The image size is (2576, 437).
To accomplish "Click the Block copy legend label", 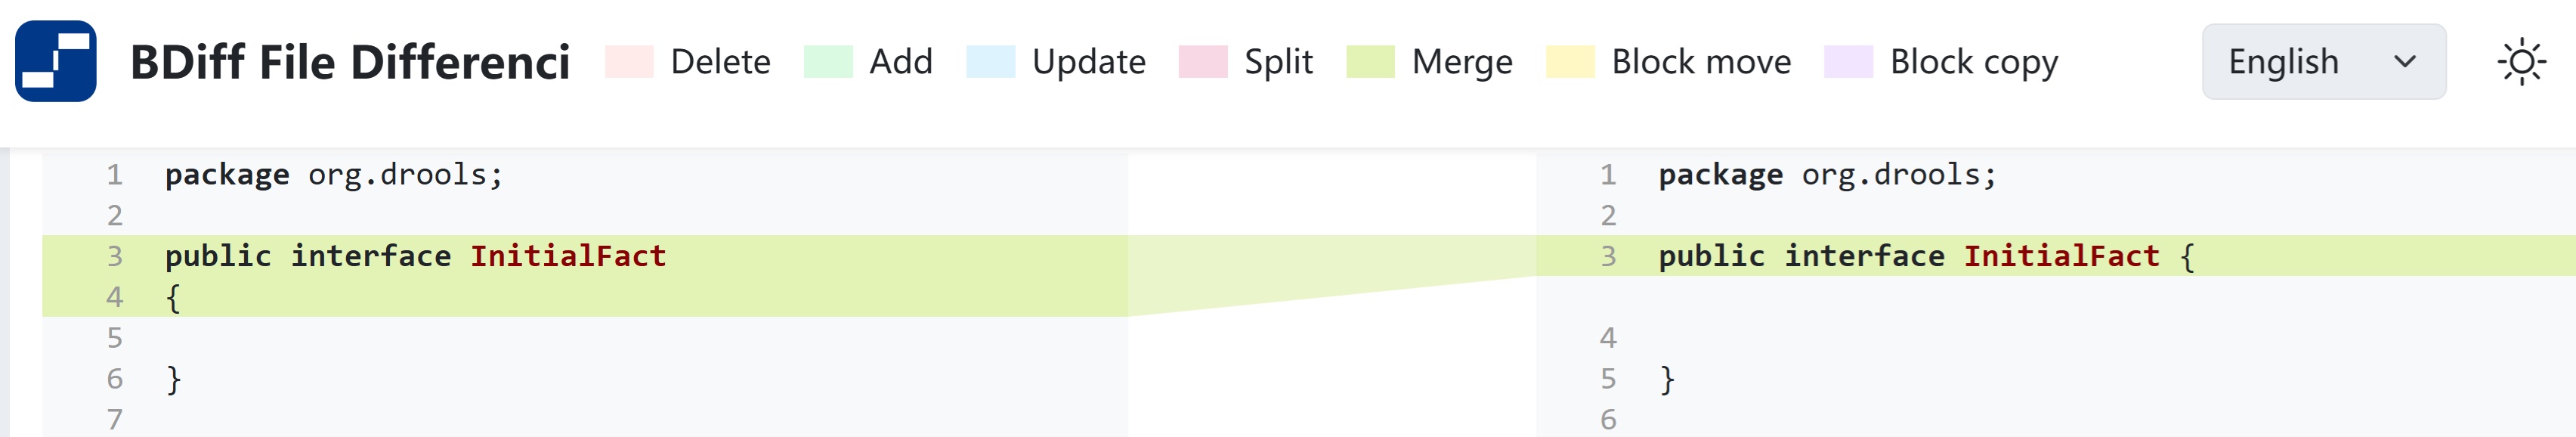I will pyautogui.click(x=1973, y=62).
